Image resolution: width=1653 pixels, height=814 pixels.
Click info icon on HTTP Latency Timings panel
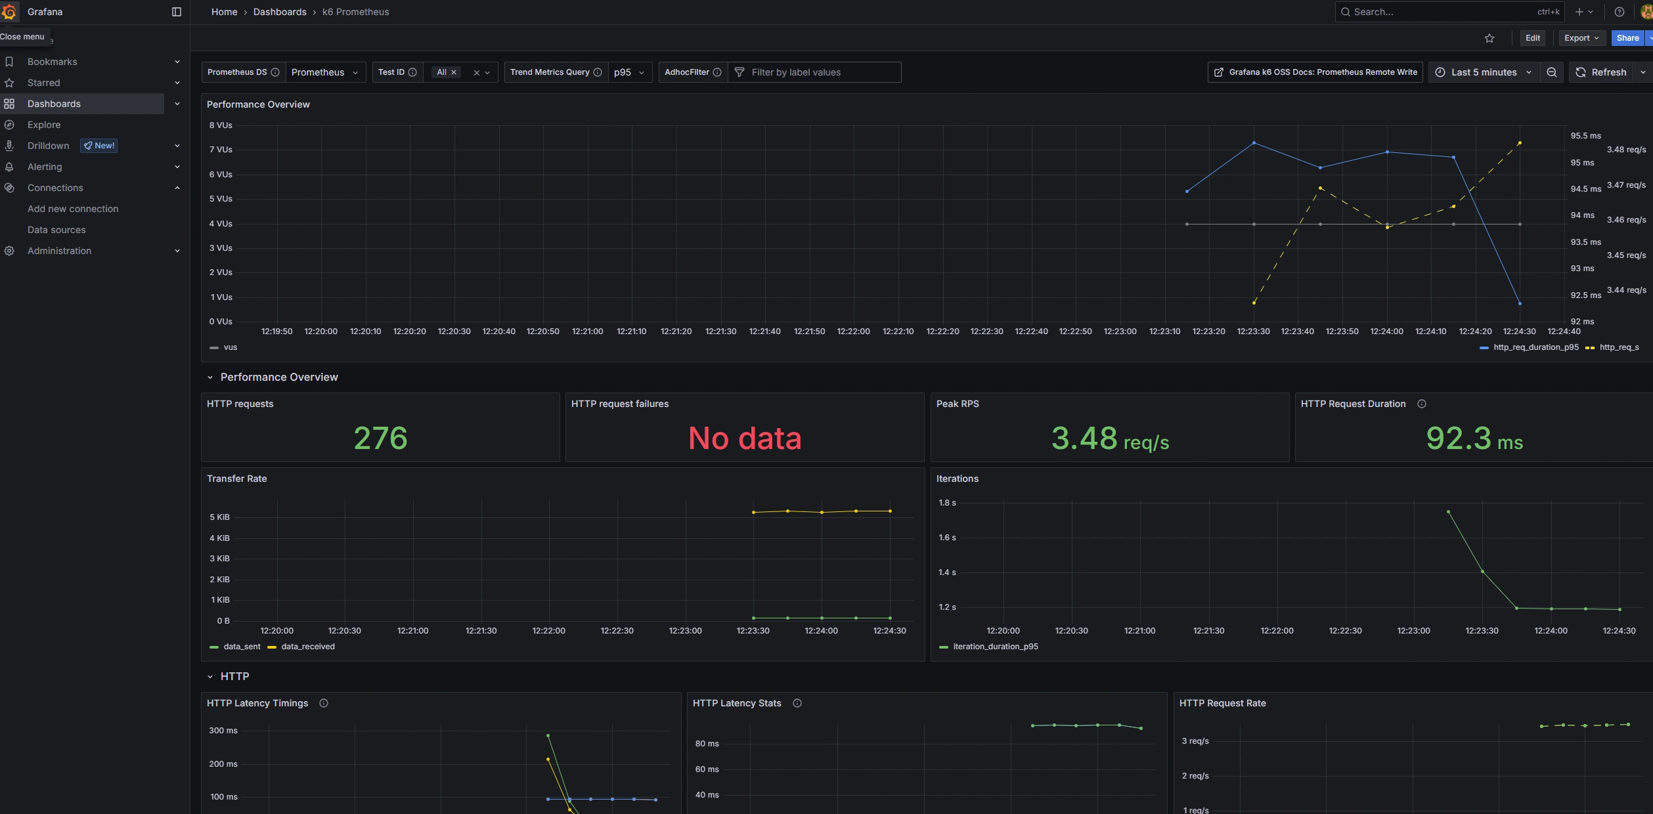coord(324,703)
